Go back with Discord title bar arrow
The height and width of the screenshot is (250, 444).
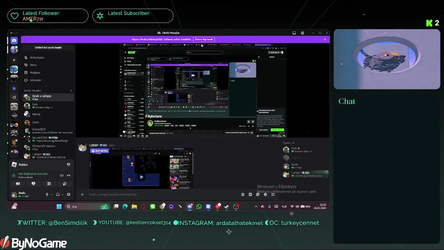(11, 33)
